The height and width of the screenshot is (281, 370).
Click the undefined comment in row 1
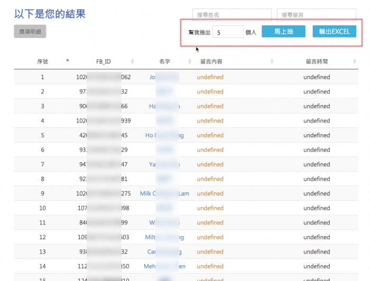(210, 77)
